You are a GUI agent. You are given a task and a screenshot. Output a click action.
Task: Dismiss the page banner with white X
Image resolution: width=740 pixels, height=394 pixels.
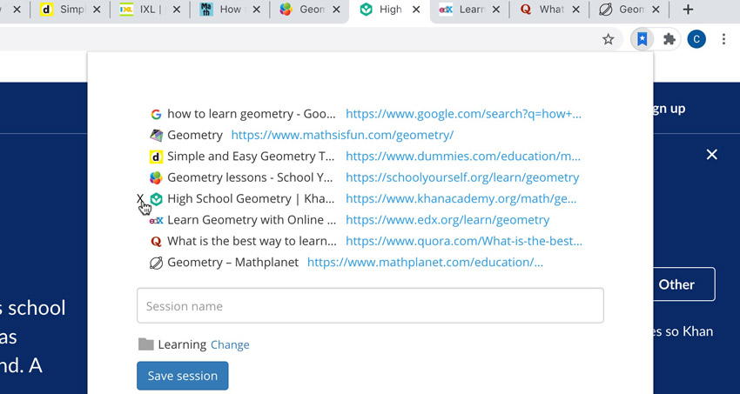[712, 155]
